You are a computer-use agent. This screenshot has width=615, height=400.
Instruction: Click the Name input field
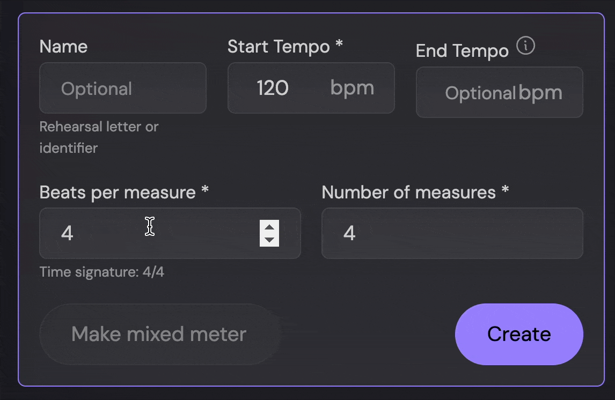pos(122,88)
